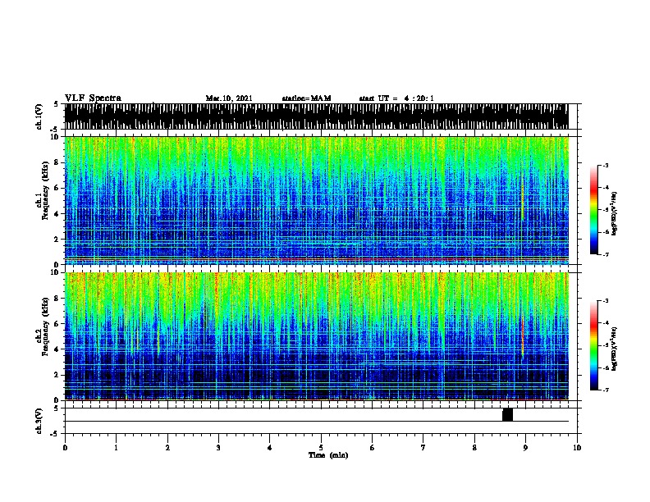Image resolution: width=650 pixels, height=502 pixels.
Task: Click time axis tick label "7"
Action: (x=423, y=448)
